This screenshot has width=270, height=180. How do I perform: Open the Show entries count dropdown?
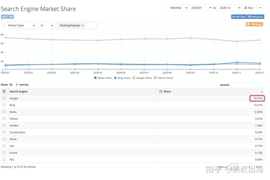[13, 85]
